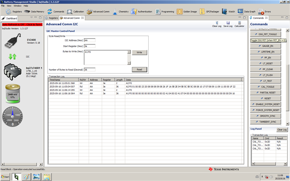
Task: Open Errors from the toolbar
Action: 265,12
